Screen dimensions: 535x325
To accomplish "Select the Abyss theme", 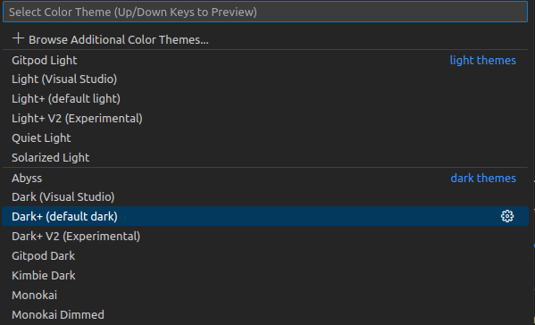I will point(265,178).
